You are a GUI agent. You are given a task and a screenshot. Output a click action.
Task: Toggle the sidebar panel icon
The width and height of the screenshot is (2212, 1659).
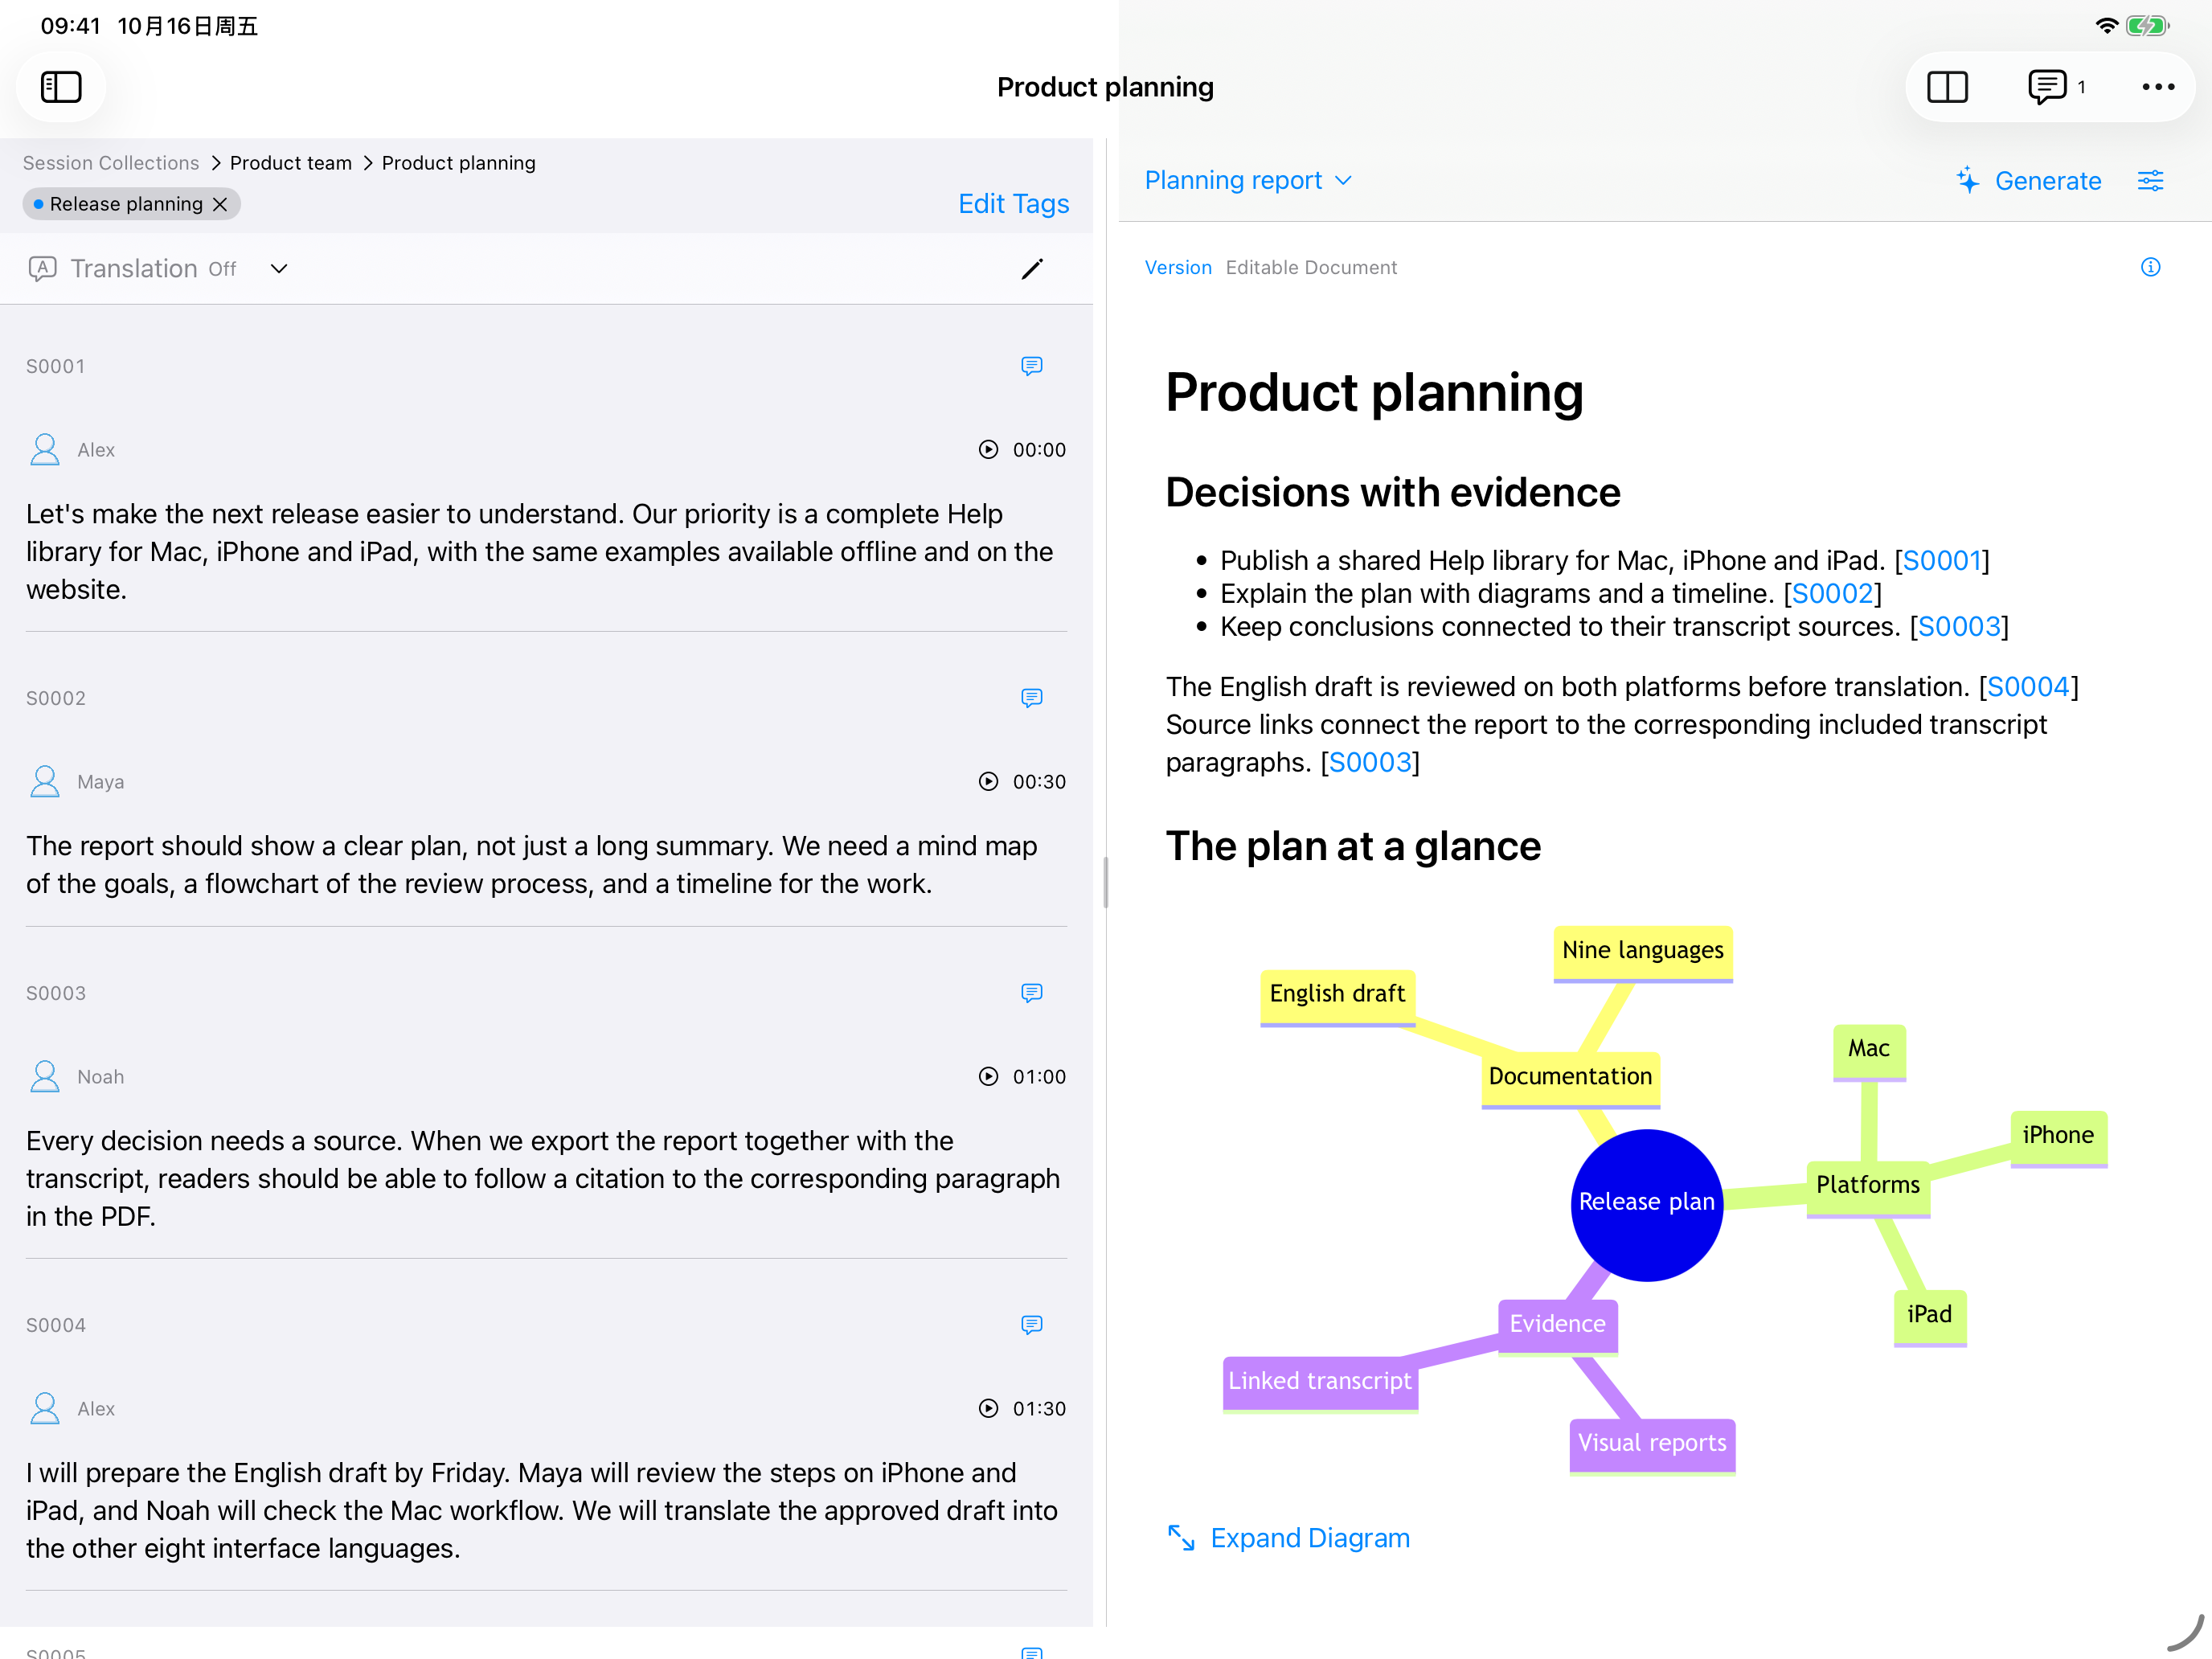coord(61,87)
